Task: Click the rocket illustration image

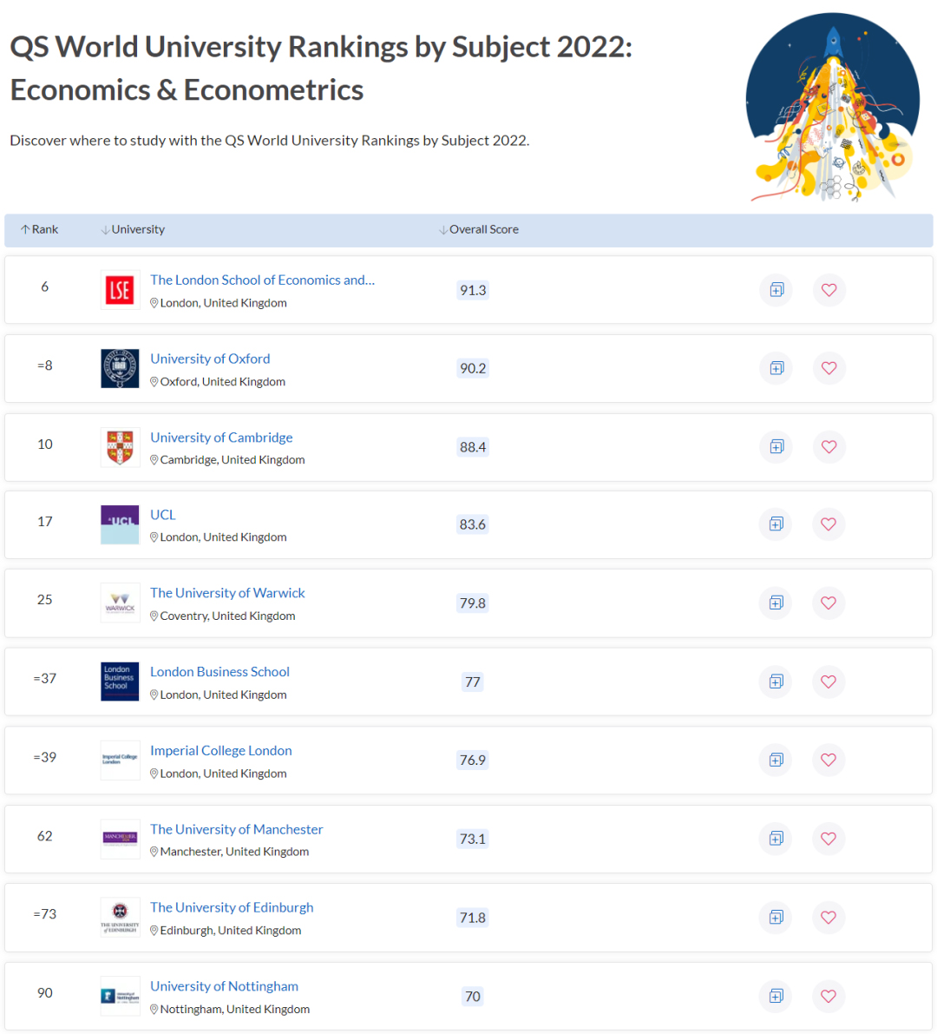Action: click(833, 104)
